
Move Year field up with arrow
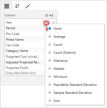coord(49,23)
